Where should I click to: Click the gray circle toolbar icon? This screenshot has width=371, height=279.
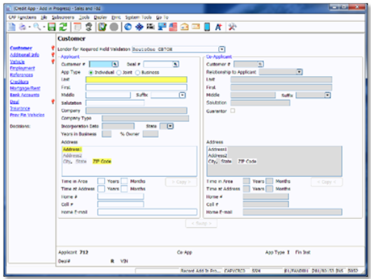pyautogui.click(x=114, y=27)
